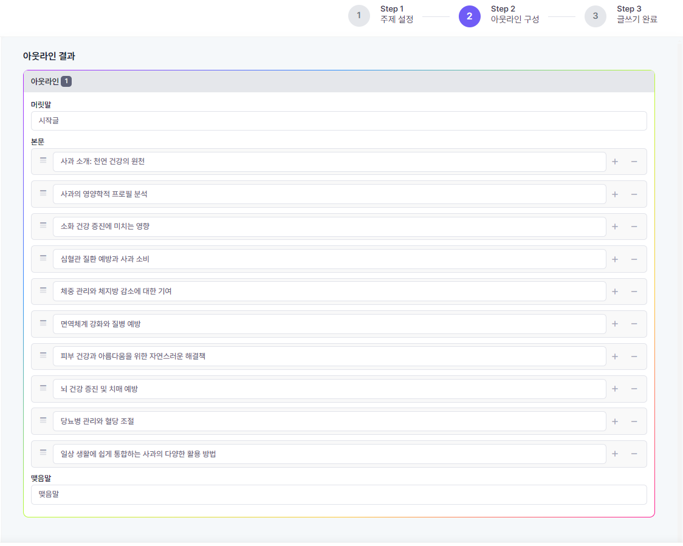Click plus next to '소화 건강 증진에 미치는 영향'
The height and width of the screenshot is (546, 683).
(614, 227)
